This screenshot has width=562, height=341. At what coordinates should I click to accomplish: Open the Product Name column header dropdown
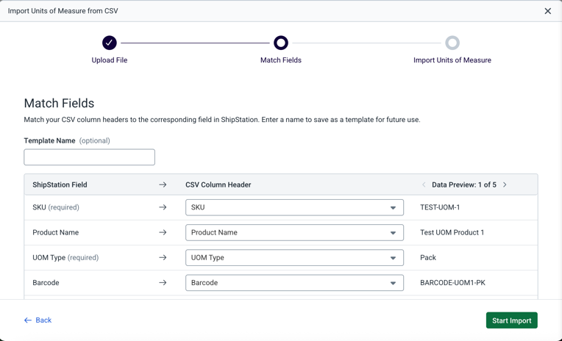click(x=295, y=232)
